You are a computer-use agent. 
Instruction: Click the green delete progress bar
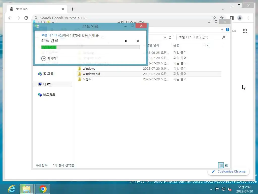[90, 47]
